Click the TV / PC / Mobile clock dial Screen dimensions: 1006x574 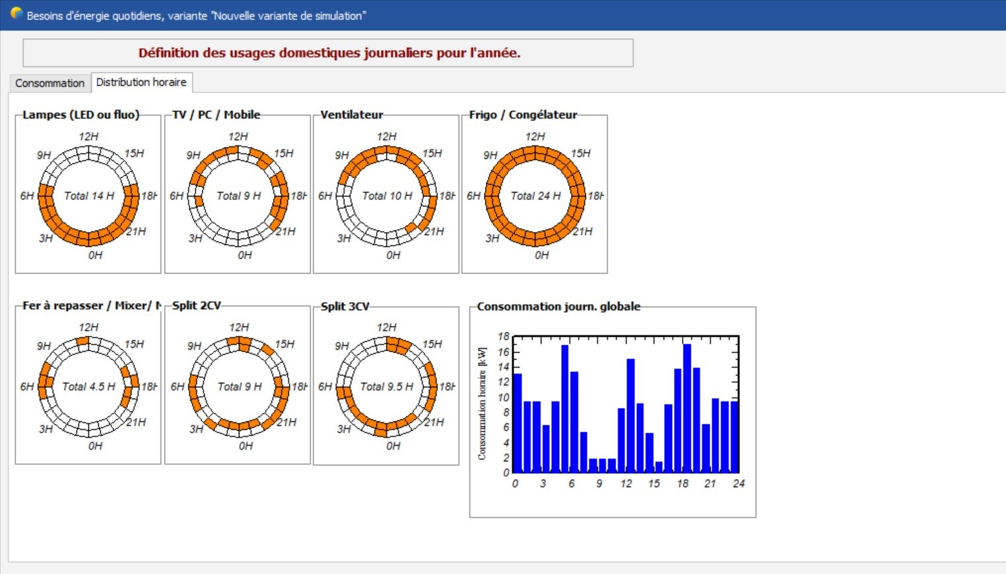238,196
